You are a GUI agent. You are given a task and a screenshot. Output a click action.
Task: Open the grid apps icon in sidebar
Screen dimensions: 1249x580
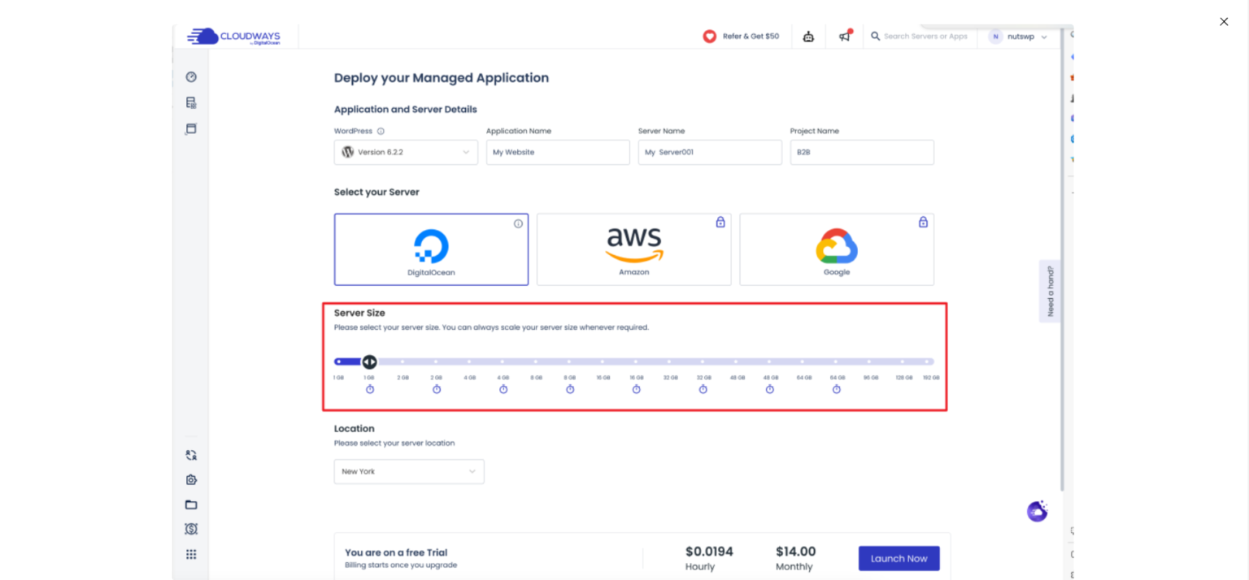pyautogui.click(x=191, y=554)
